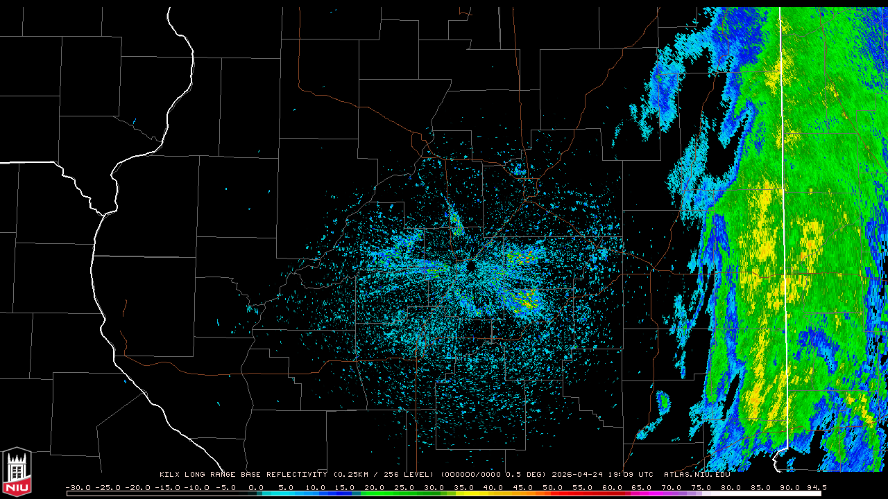The width and height of the screenshot is (888, 499).
Task: Click the 2026-04-24 19:09 UTC timestamp
Action: point(602,475)
